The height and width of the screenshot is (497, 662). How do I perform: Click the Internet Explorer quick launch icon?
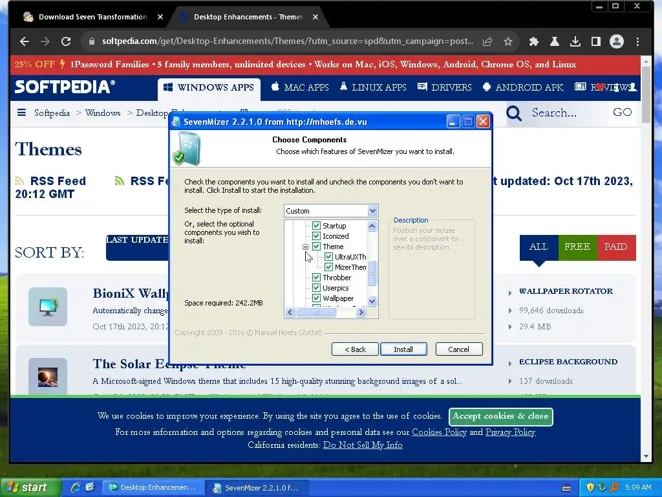(76, 487)
